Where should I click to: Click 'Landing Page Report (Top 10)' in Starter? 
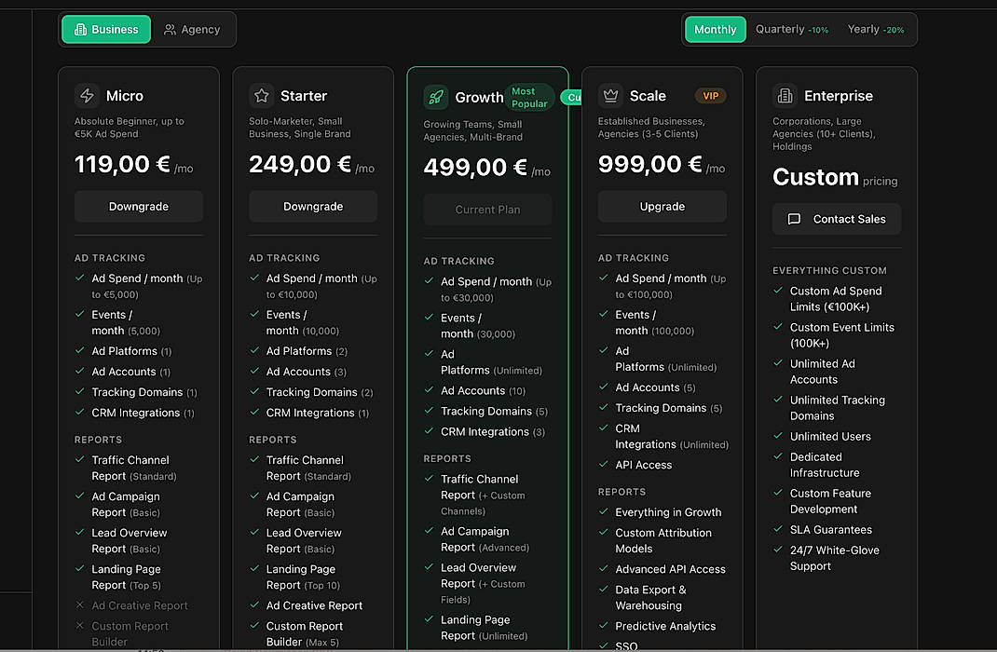pyautogui.click(x=303, y=577)
